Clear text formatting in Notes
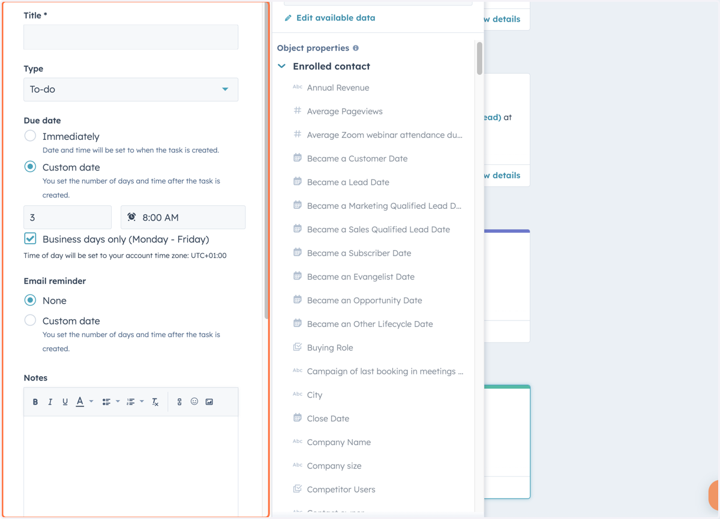This screenshot has height=519, width=720. click(x=155, y=402)
